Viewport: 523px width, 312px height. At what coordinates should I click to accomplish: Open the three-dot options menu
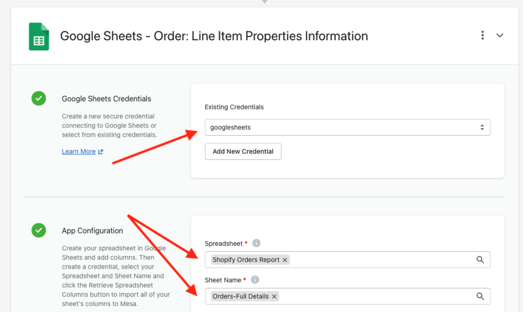click(x=482, y=35)
